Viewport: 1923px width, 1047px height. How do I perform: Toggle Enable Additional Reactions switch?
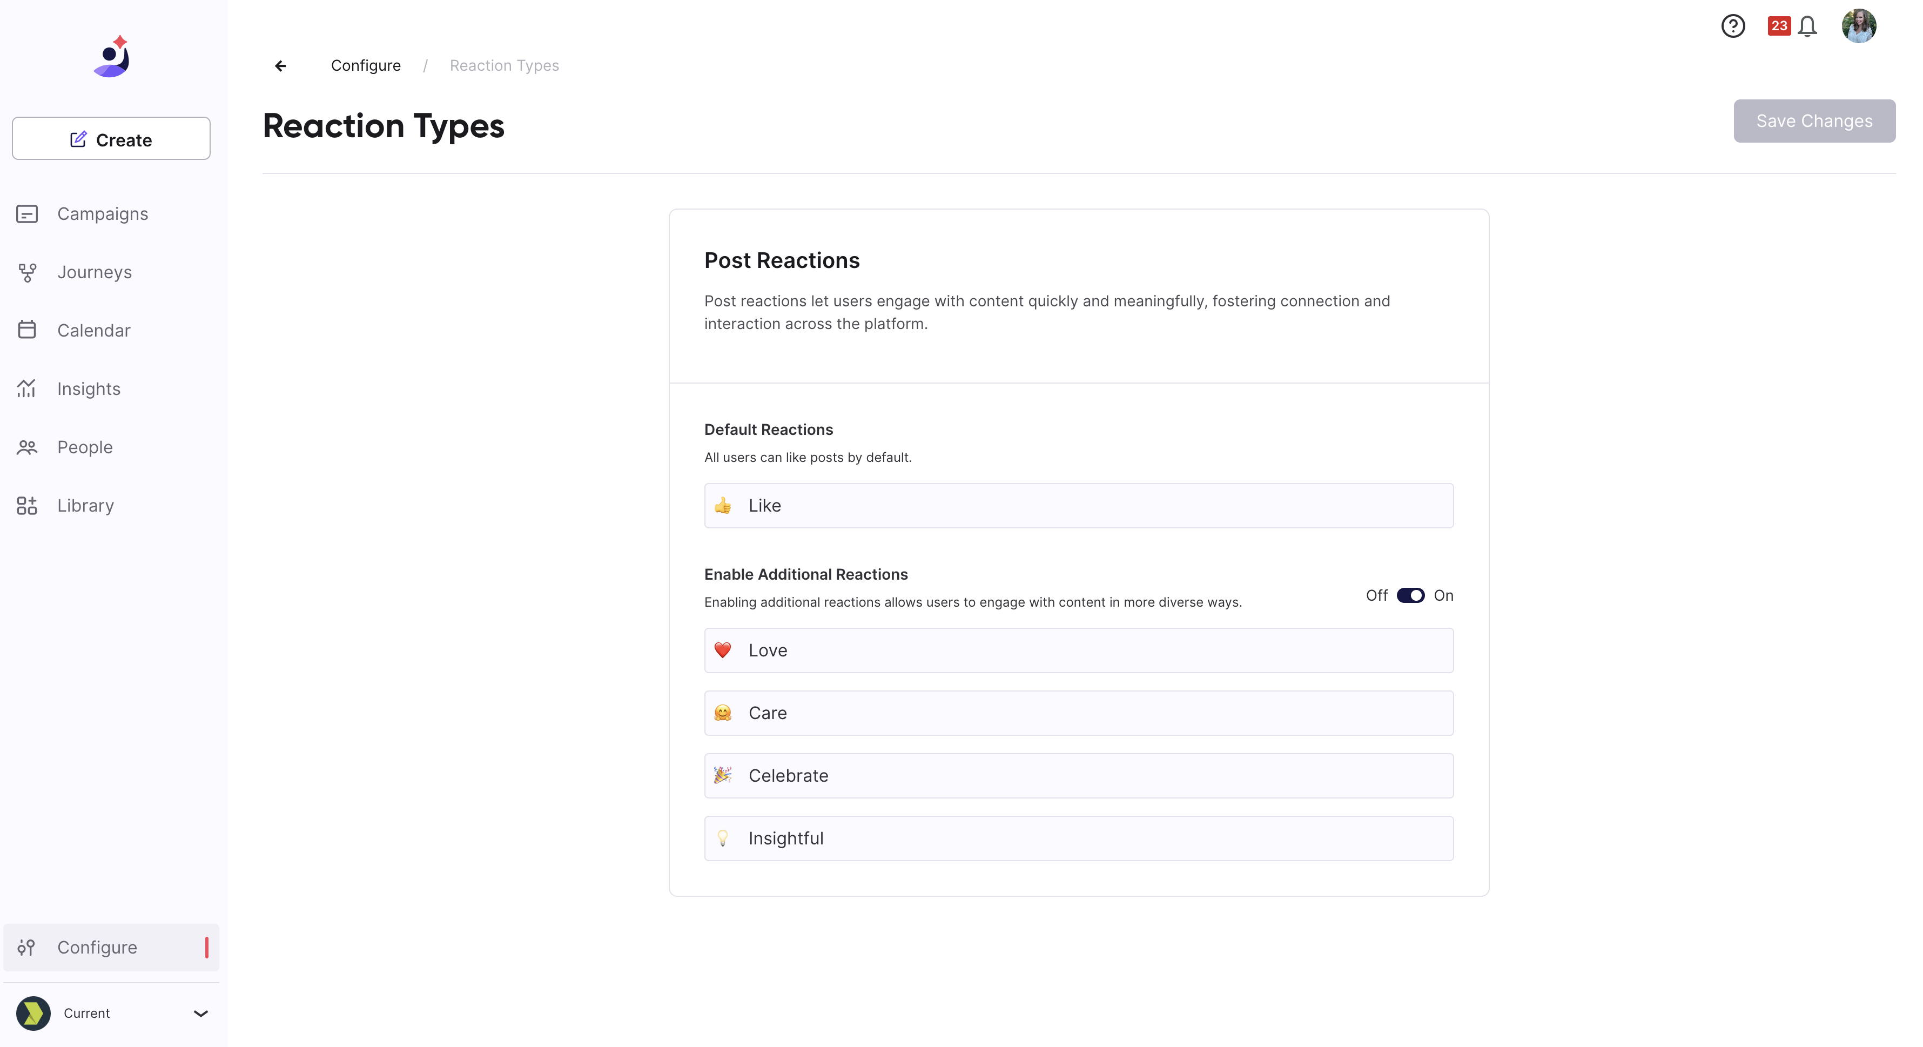(x=1410, y=595)
